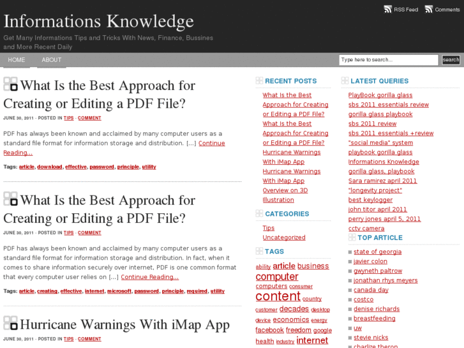The width and height of the screenshot is (464, 348).
Task: Open the 'best keylogger' query link
Action: pos(370,200)
